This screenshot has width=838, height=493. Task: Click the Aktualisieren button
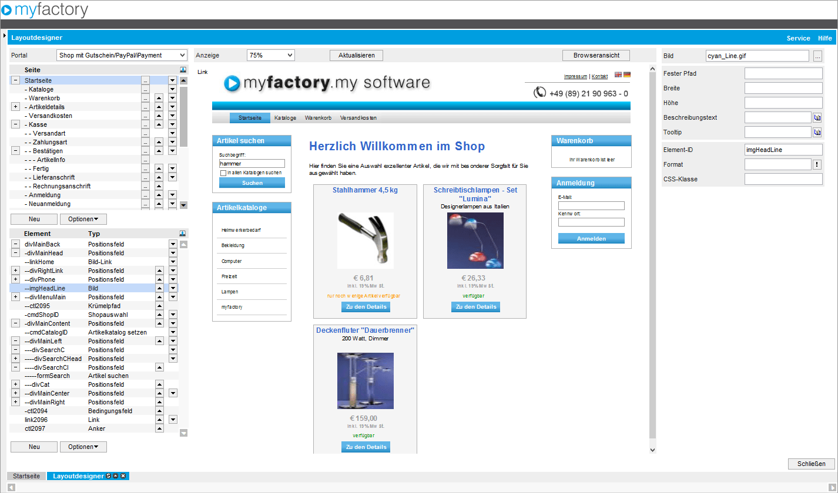pyautogui.click(x=357, y=55)
